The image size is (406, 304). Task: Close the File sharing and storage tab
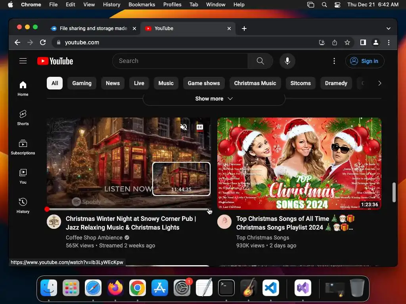click(134, 28)
